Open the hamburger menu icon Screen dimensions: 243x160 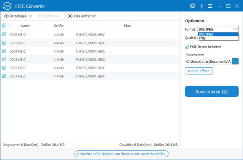point(210,6)
